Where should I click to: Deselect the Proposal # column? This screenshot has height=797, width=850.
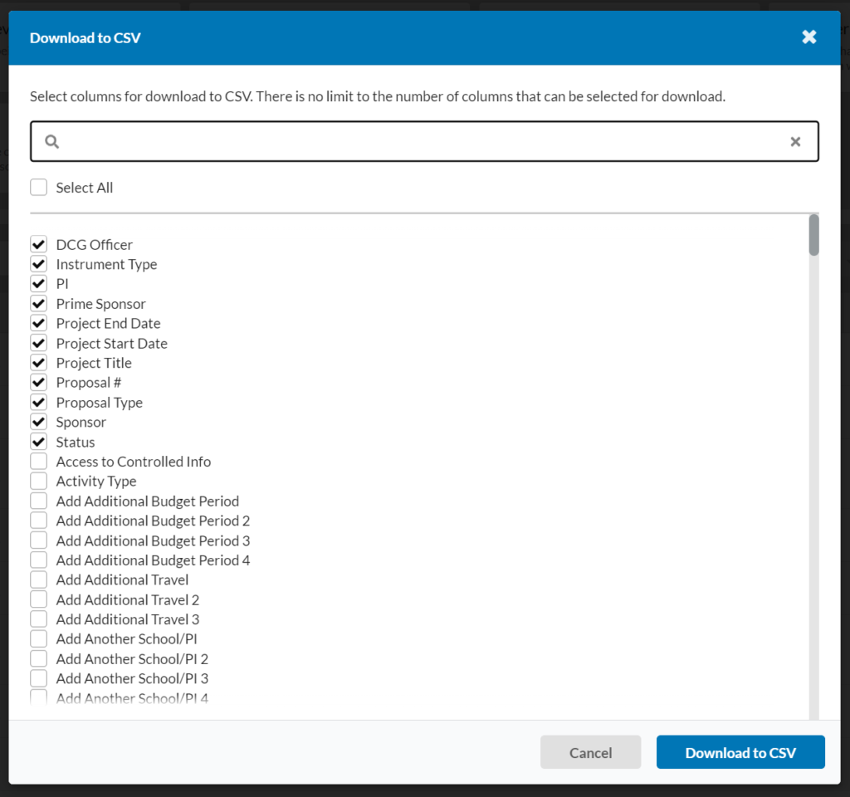tap(39, 383)
